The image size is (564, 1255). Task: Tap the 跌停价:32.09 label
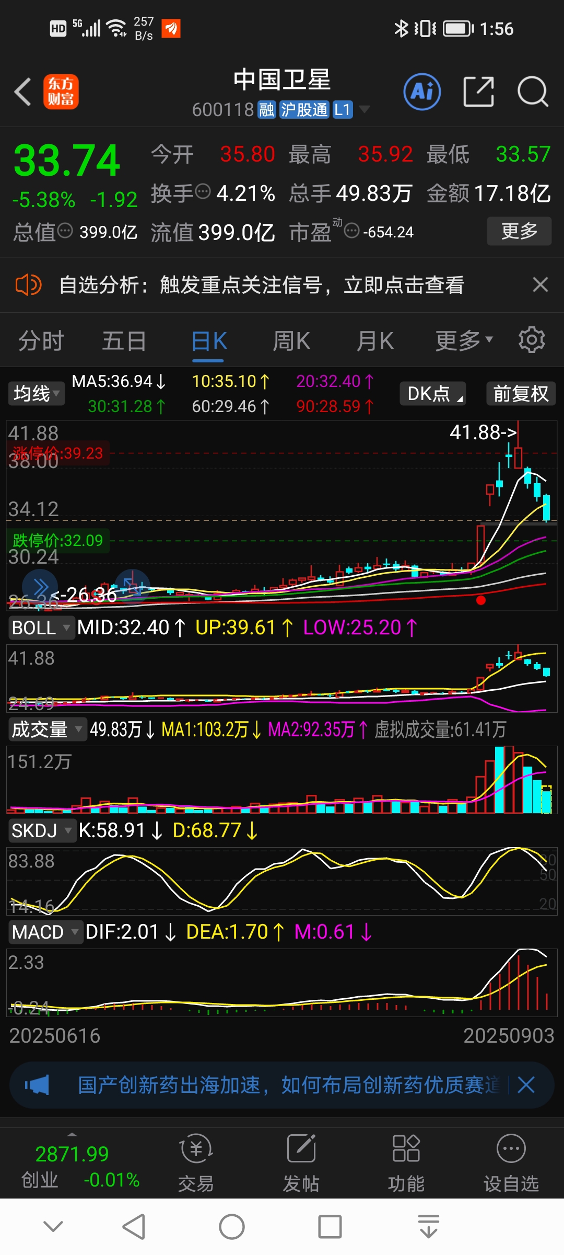click(58, 540)
